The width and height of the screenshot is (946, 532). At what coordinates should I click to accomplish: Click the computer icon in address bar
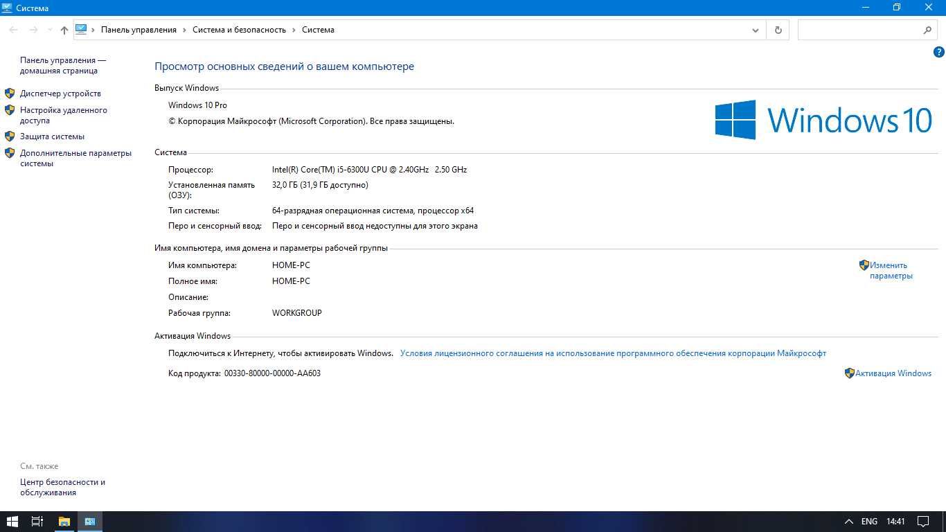[81, 29]
